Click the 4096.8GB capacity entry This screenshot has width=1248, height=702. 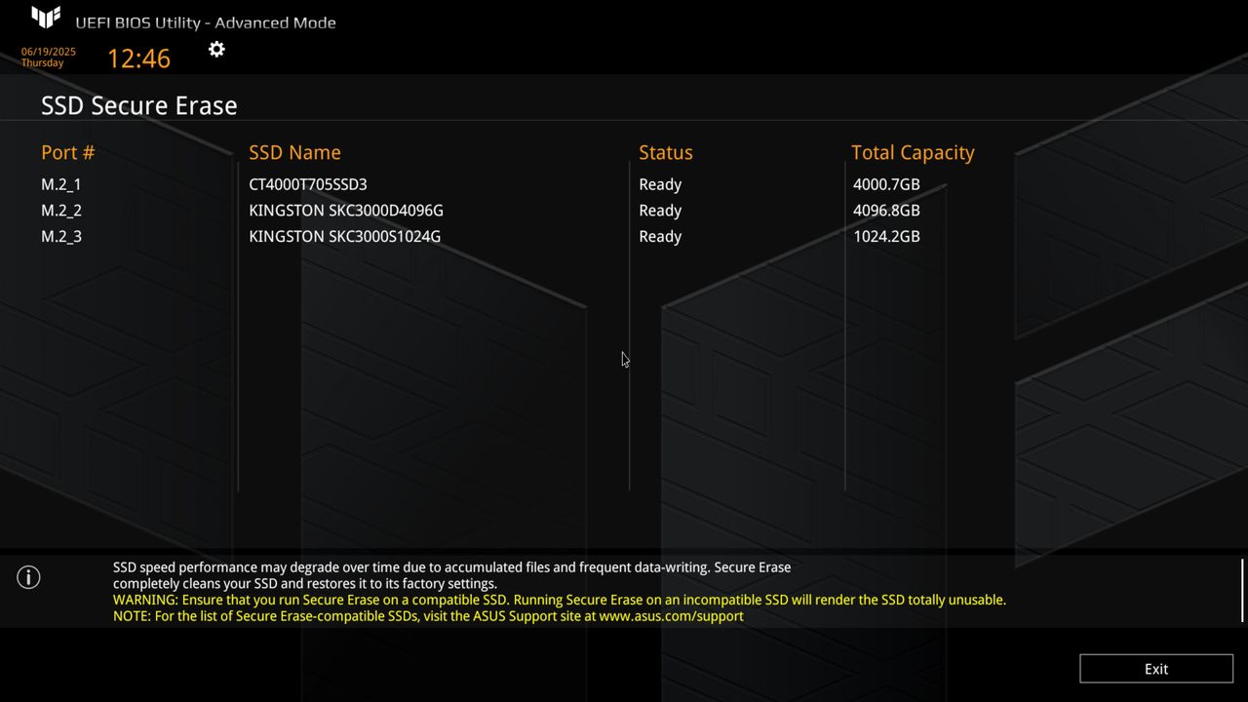pyautogui.click(x=886, y=211)
